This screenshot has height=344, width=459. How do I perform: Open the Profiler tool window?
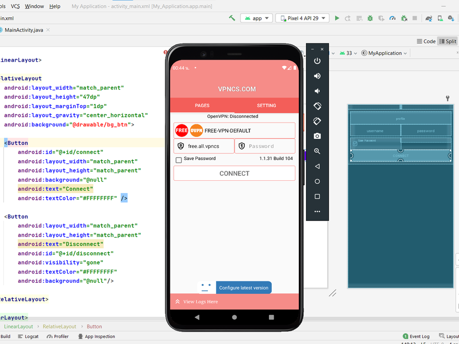[x=58, y=336]
